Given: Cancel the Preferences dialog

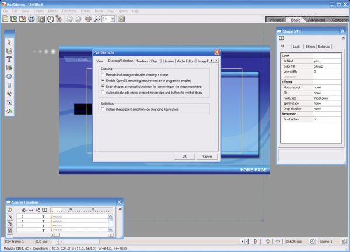Looking at the screenshot, I should tap(206, 156).
